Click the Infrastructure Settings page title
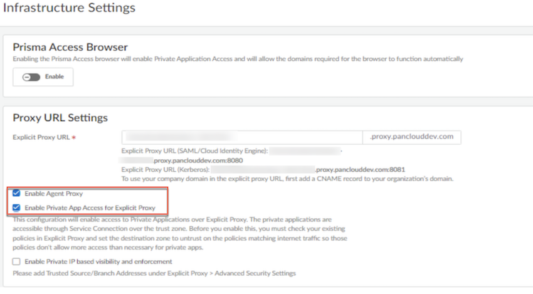Screen dimensions: 533x294 coord(69,9)
